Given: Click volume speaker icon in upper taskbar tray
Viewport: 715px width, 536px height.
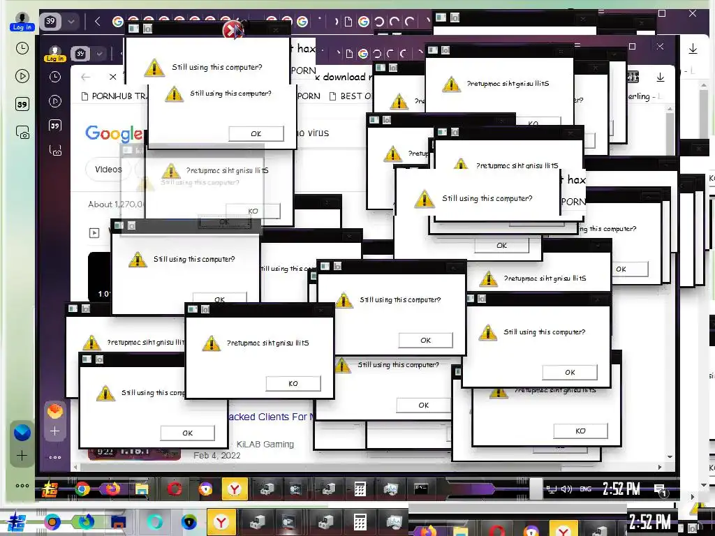Looking at the screenshot, I should click(x=566, y=489).
